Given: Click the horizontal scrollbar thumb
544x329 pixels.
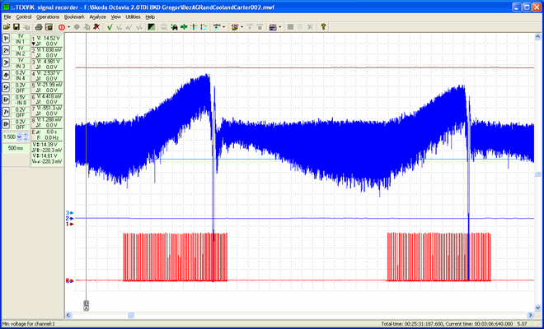Looking at the screenshot, I should (x=131, y=315).
